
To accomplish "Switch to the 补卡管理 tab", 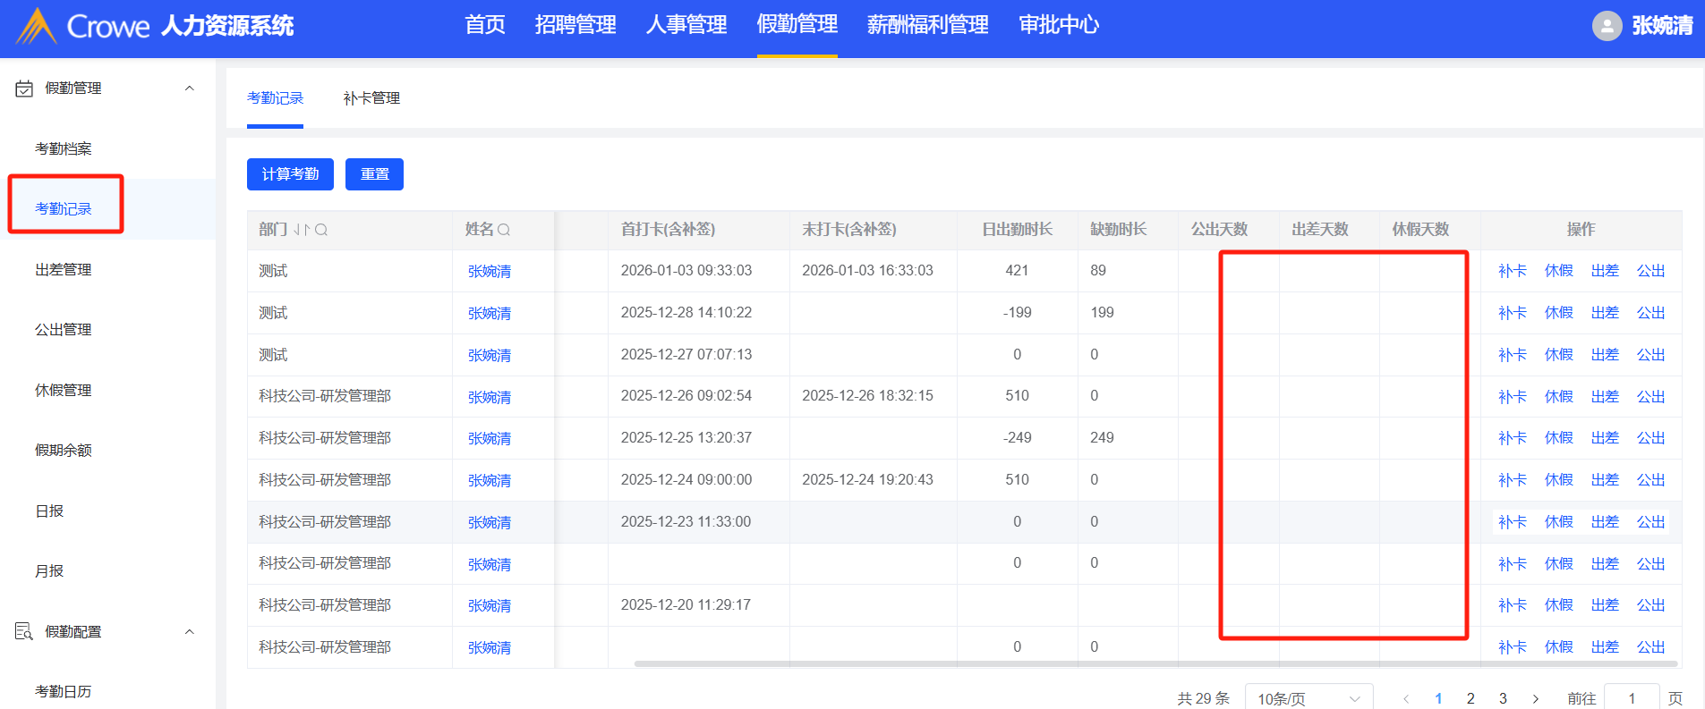I will 371,98.
